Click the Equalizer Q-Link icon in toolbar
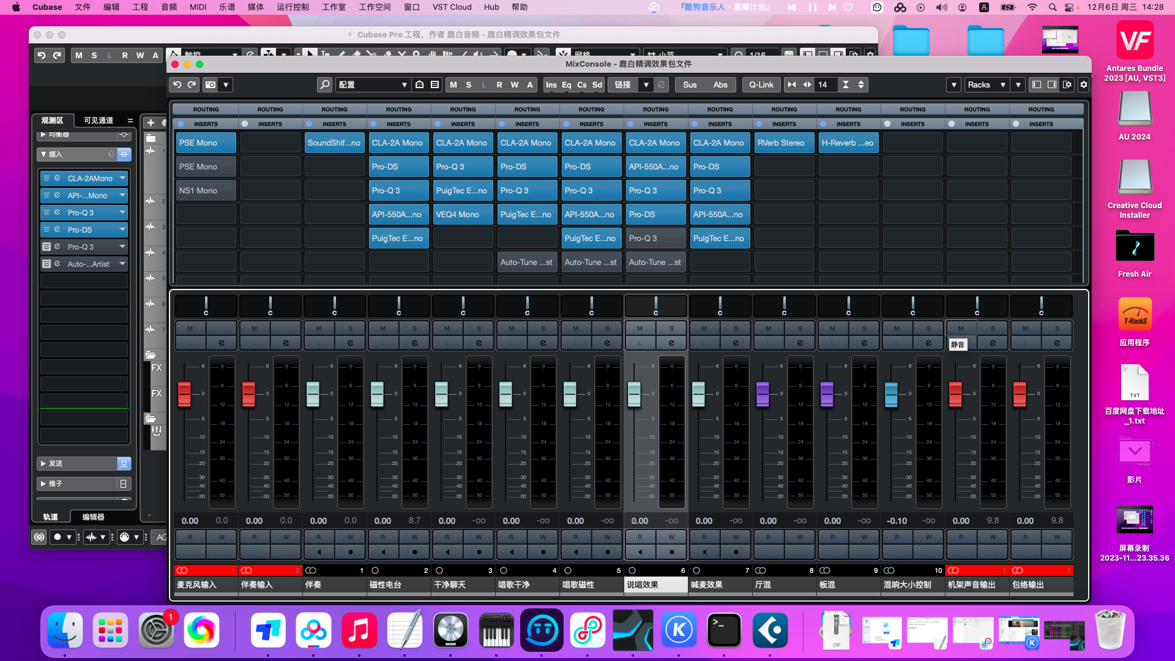1175x661 pixels. click(762, 84)
